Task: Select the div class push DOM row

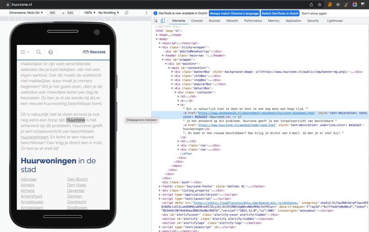Action: 181,182
